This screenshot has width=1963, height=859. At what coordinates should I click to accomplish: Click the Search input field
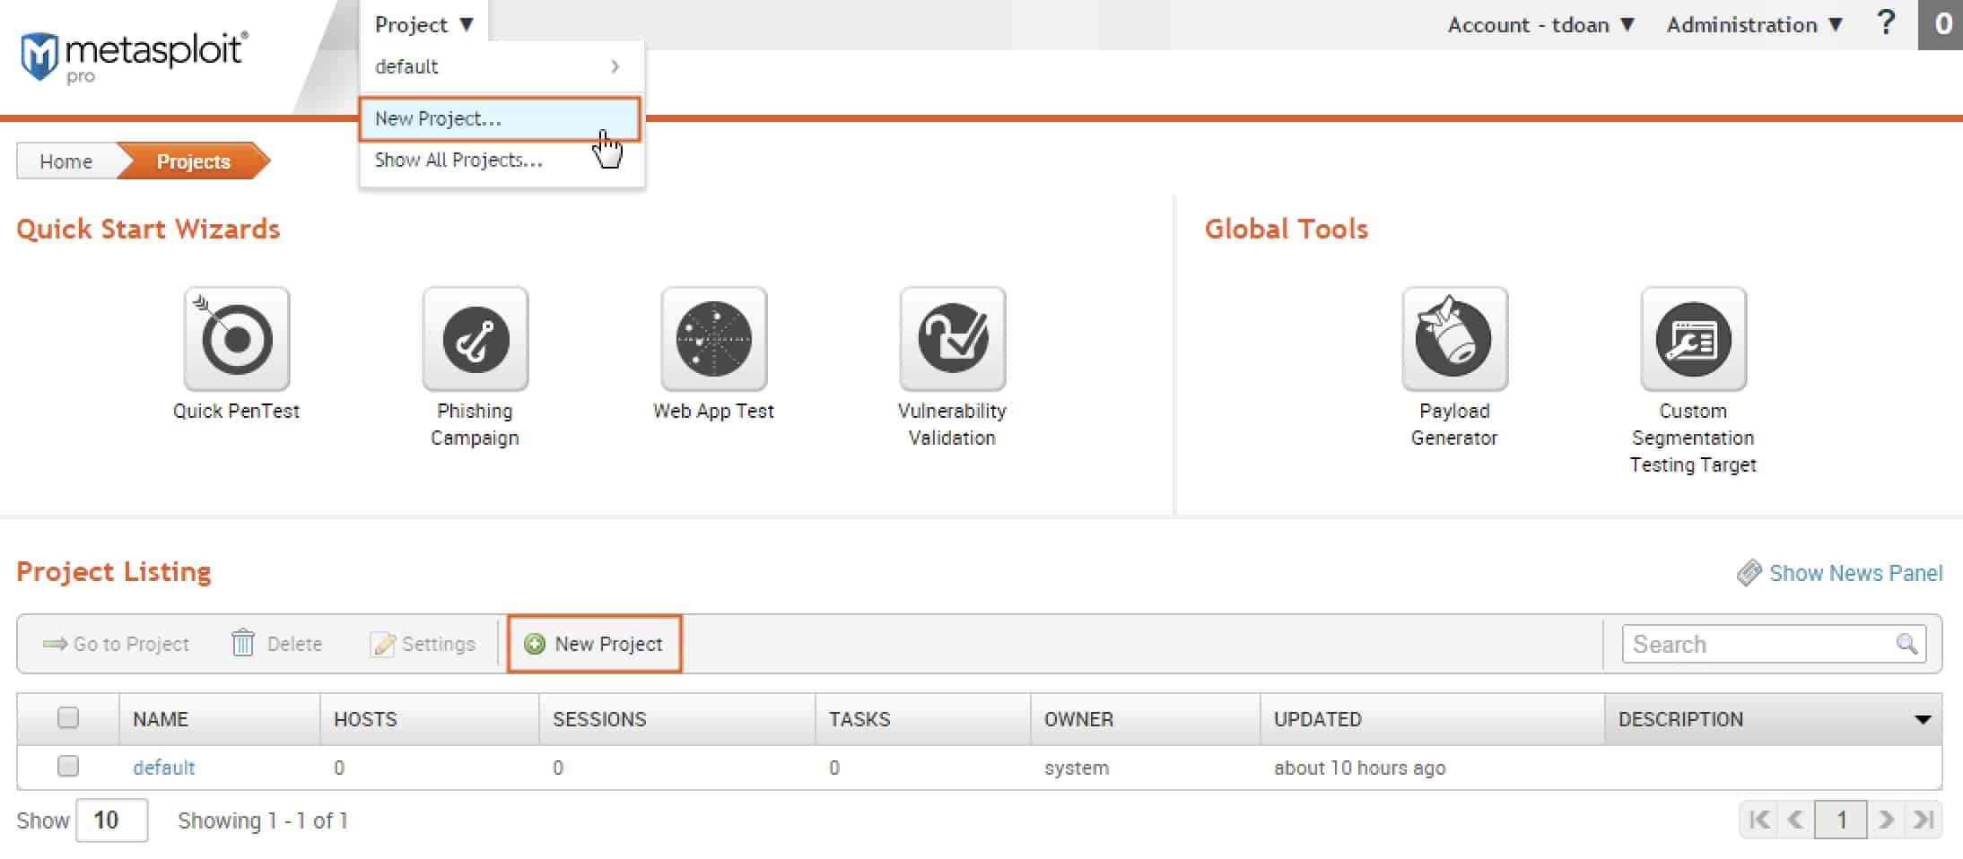point(1774,644)
